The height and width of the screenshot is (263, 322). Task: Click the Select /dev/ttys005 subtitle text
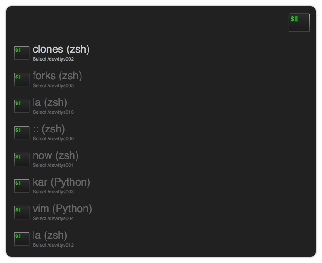[53, 85]
